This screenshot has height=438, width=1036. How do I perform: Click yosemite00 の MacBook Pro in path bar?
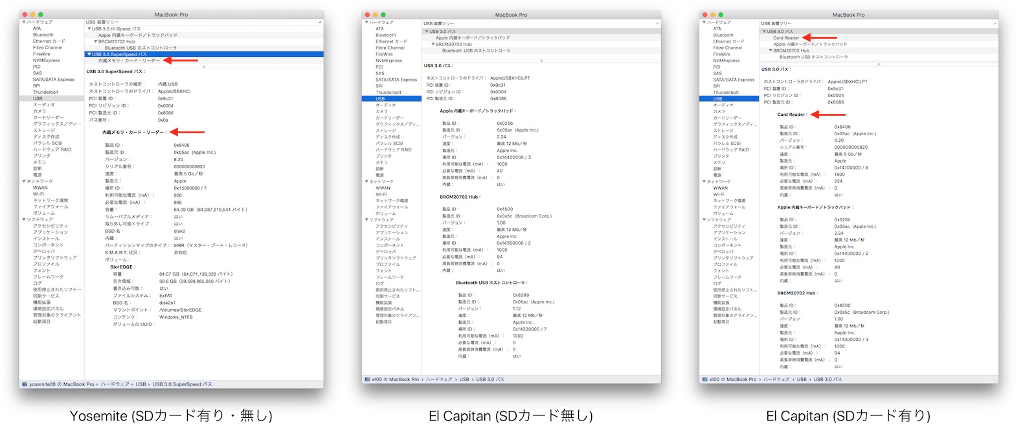pyautogui.click(x=62, y=384)
